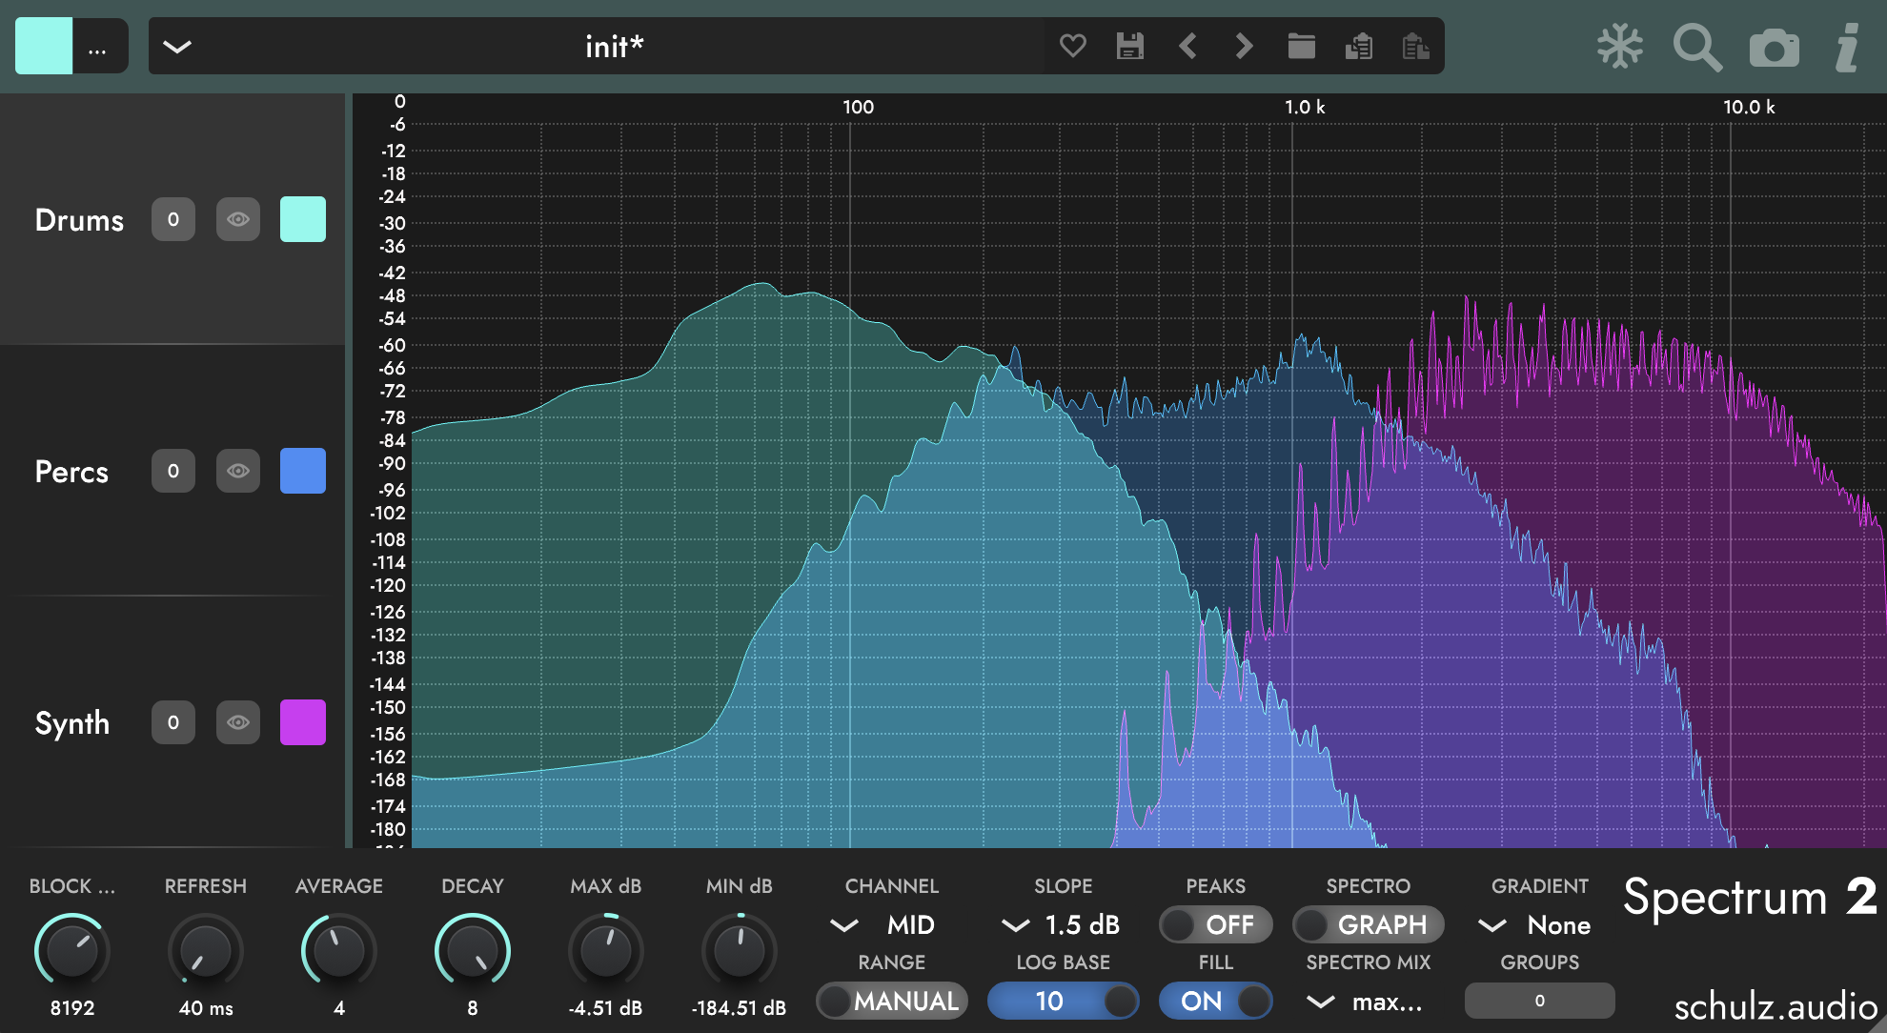Open the preset list chevron beside init*
1887x1033 pixels.
[x=177, y=46]
